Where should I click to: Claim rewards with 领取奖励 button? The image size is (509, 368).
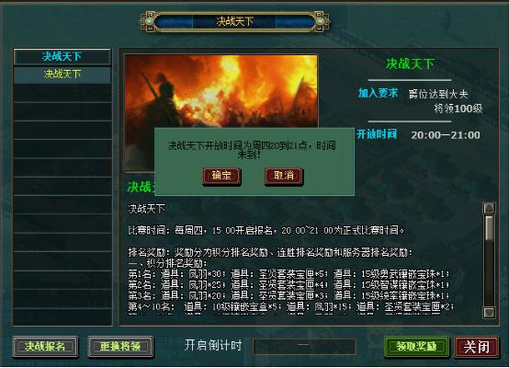coord(417,347)
